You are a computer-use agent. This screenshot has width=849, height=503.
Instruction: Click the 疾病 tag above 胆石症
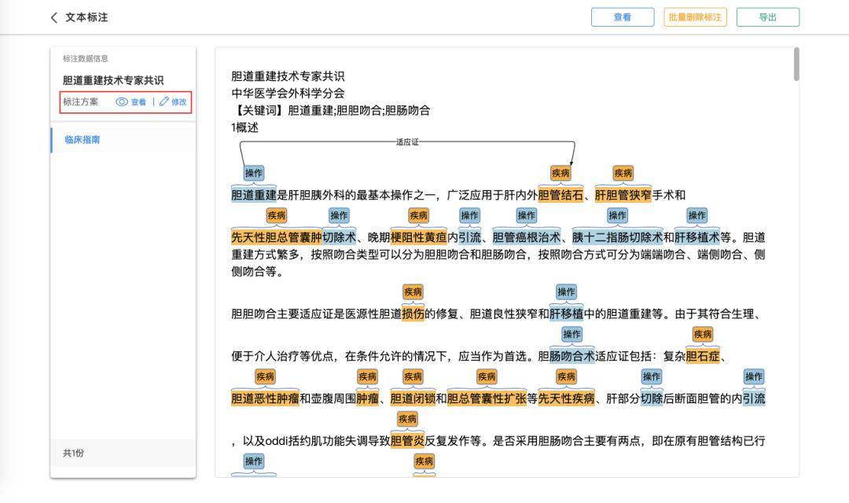701,334
